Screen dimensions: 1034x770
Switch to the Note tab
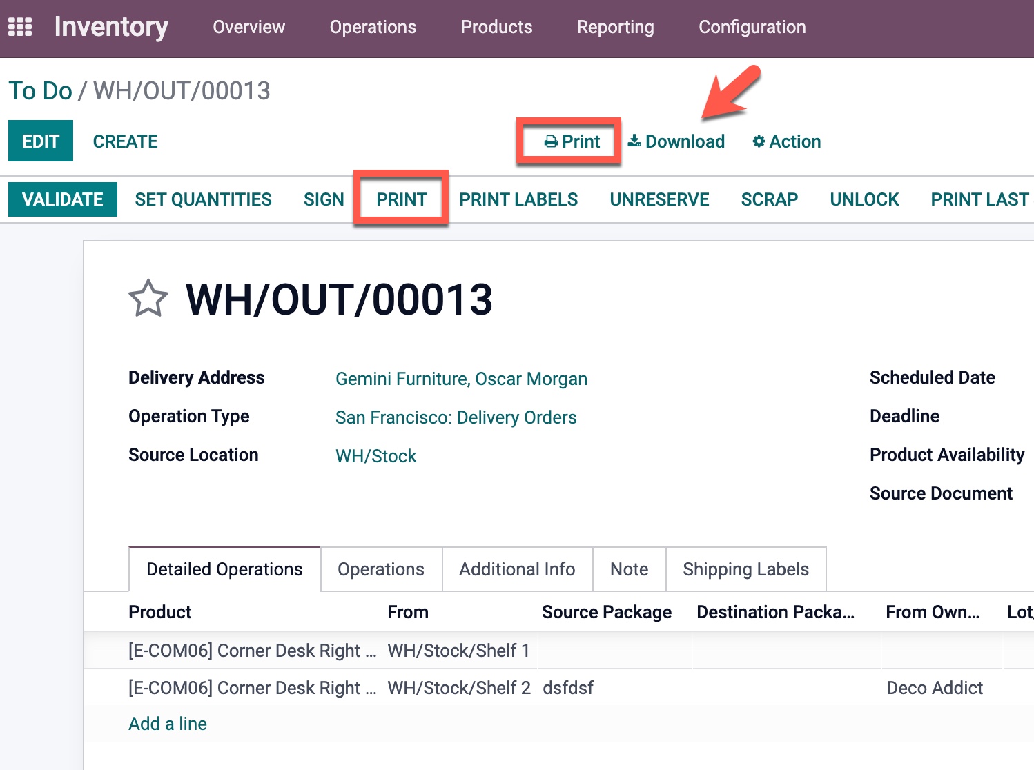click(x=629, y=569)
